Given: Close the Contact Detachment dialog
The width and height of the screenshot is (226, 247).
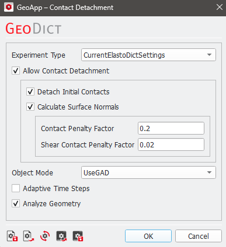Looking at the screenshot, I should click(x=220, y=8).
